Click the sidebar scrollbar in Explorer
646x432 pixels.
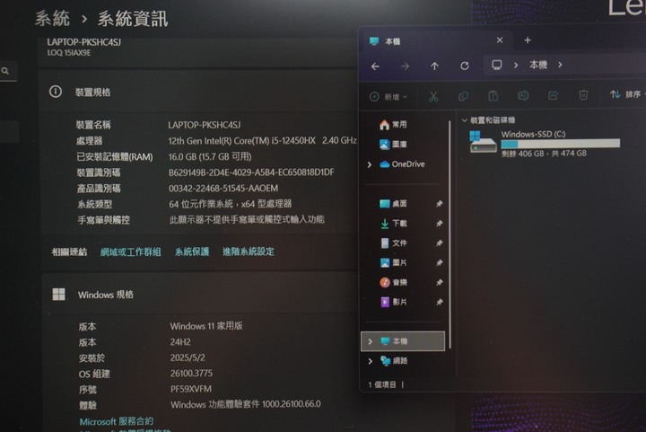pos(450,234)
